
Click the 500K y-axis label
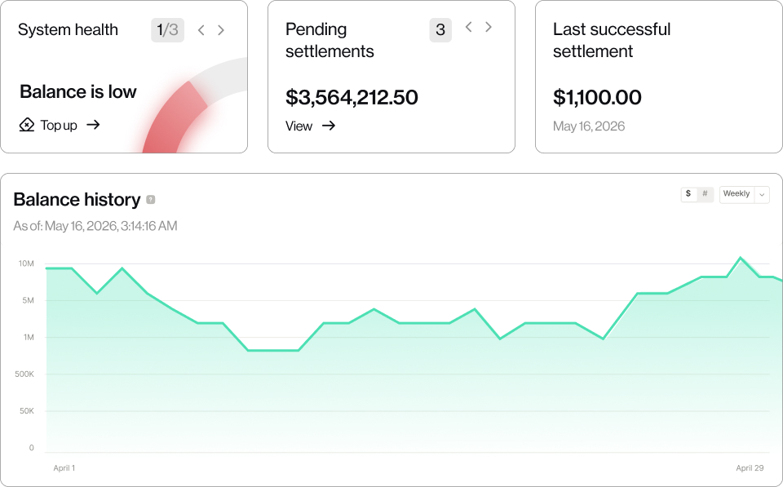coord(24,374)
